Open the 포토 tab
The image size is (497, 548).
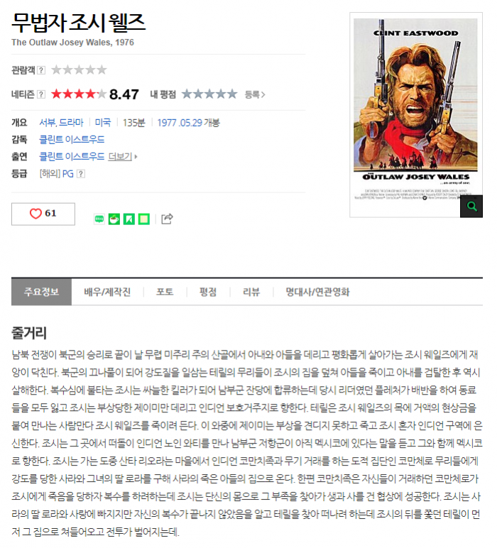pyautogui.click(x=165, y=292)
